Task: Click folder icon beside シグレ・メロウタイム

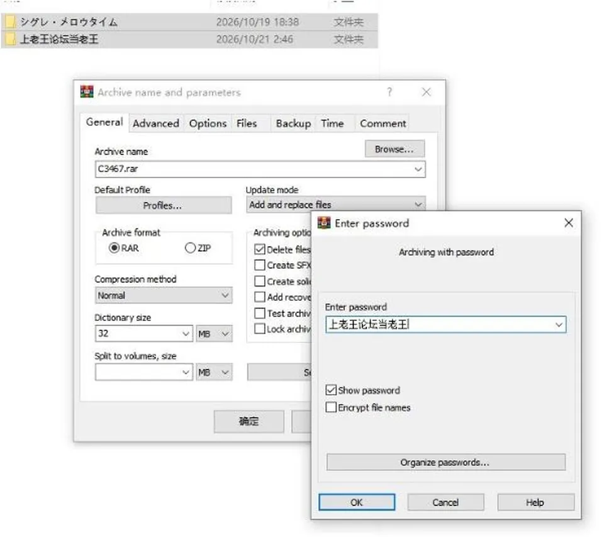Action: point(11,22)
